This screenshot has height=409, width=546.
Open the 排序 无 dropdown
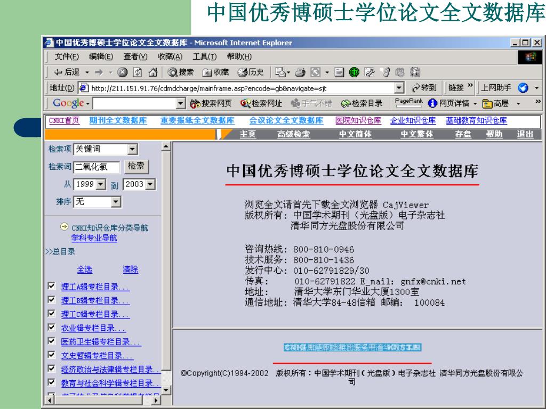(x=116, y=202)
